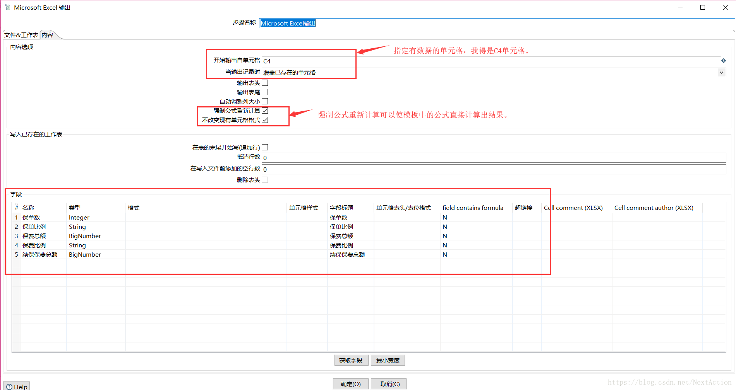Screen dimensions: 736x390
Task: Enable 自动调整列大小 checkbox
Action: 265,101
